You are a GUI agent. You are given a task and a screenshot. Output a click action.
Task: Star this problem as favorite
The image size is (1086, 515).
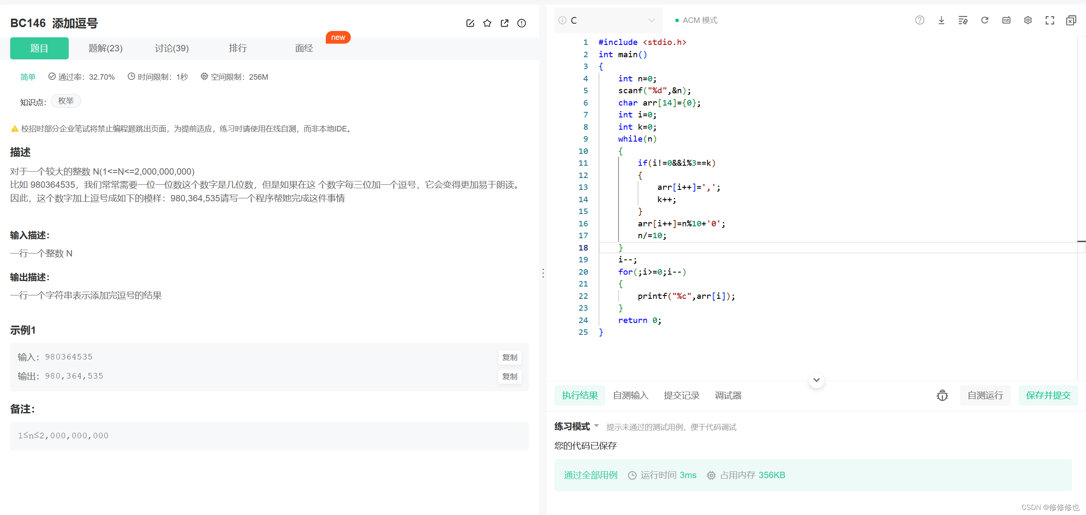[487, 23]
